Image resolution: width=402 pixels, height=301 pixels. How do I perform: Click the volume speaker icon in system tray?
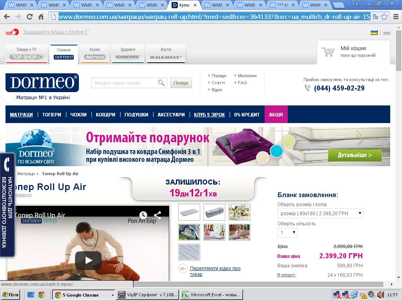tap(381, 295)
